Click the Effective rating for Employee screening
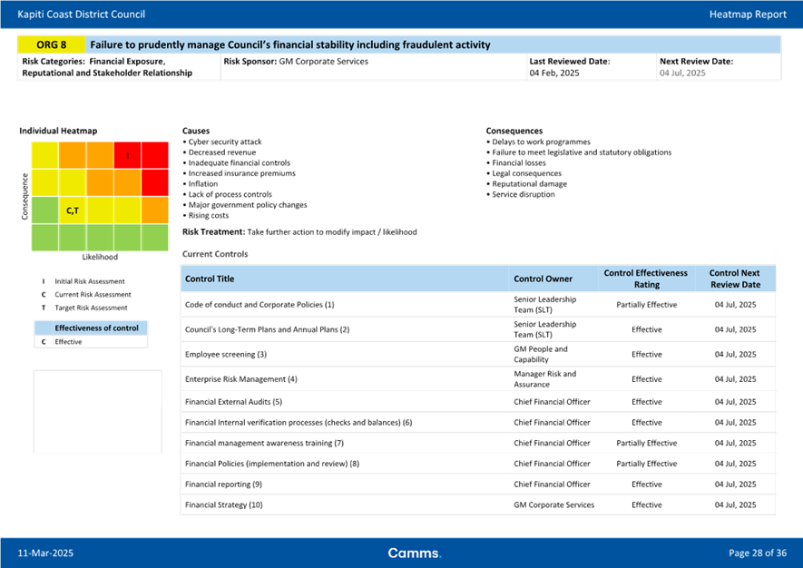Screen dimensions: 803x568 point(646,355)
